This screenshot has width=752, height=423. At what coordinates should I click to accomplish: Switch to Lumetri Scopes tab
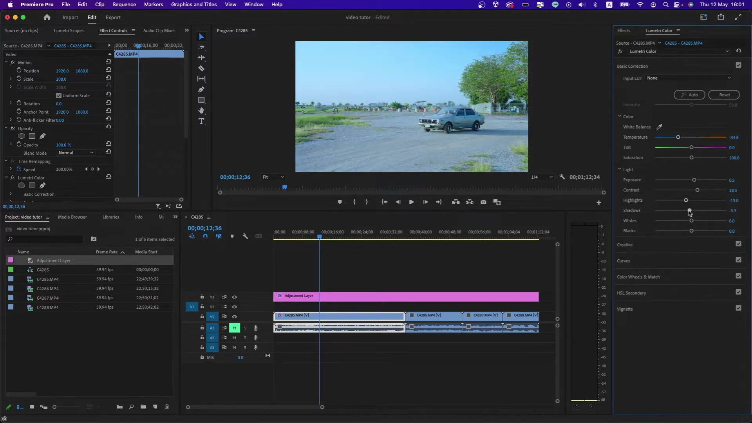[x=69, y=31]
